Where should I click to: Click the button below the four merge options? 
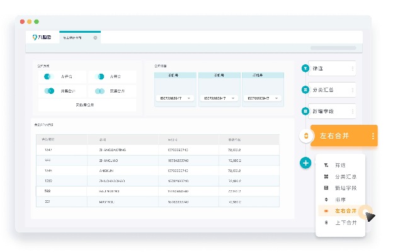[86, 105]
